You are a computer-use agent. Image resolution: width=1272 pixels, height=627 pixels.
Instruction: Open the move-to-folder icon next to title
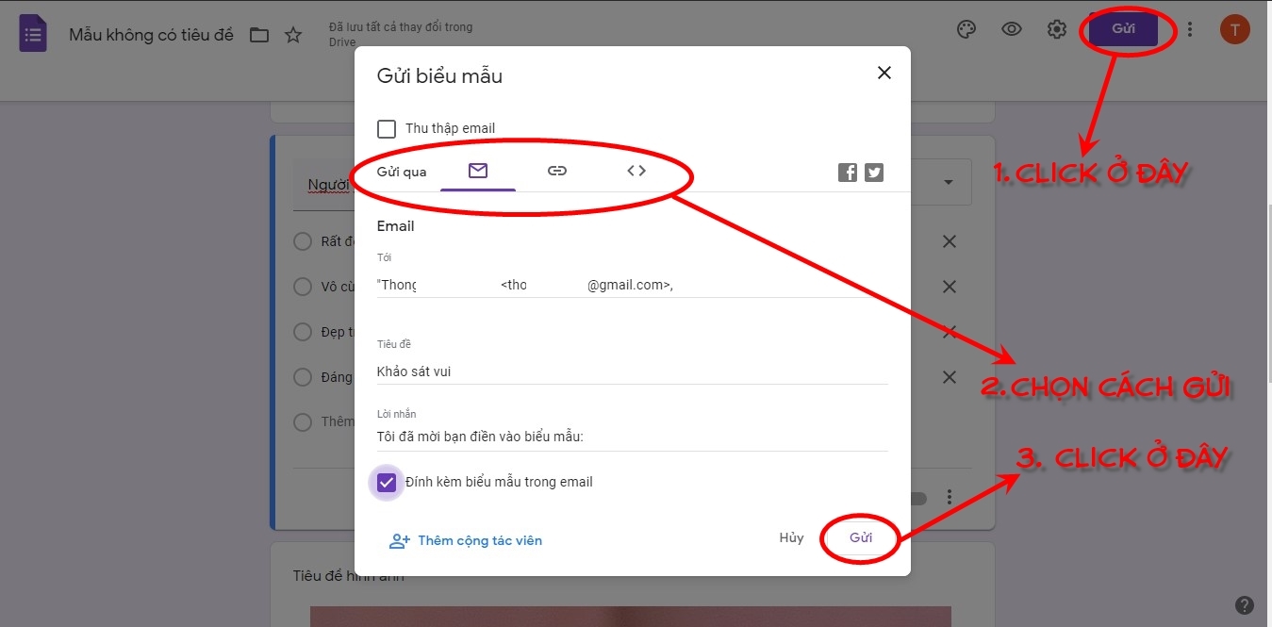pyautogui.click(x=259, y=34)
